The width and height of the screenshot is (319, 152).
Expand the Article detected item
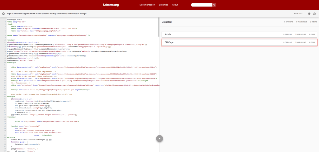(239, 34)
